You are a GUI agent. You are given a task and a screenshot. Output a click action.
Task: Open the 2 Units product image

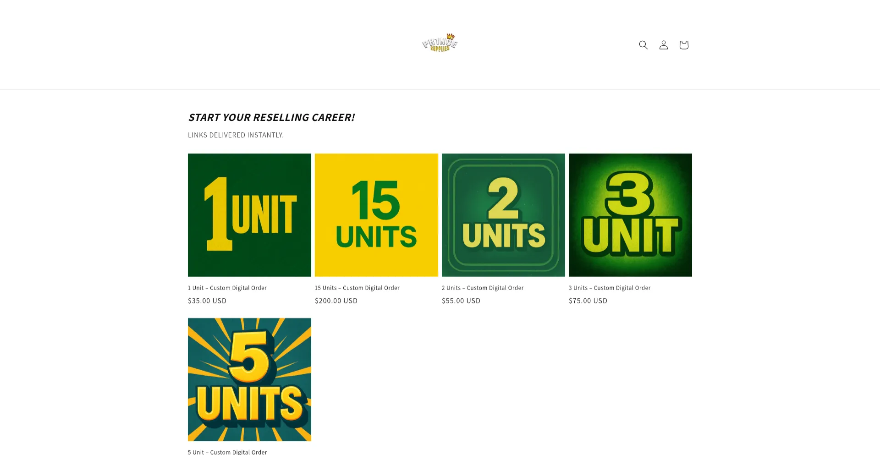pos(503,215)
